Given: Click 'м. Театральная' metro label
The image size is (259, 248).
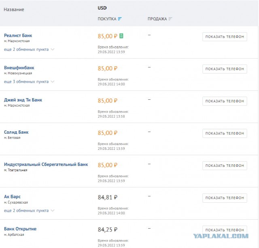Looking at the screenshot, I should [x=15, y=170].
